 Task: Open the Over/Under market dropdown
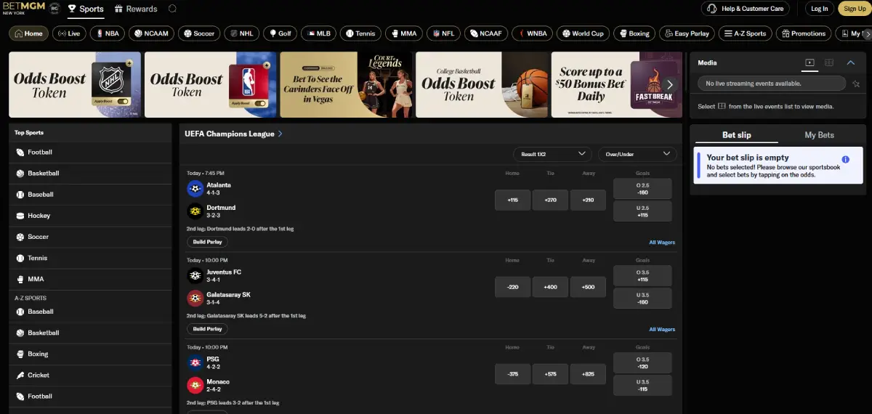[637, 154]
